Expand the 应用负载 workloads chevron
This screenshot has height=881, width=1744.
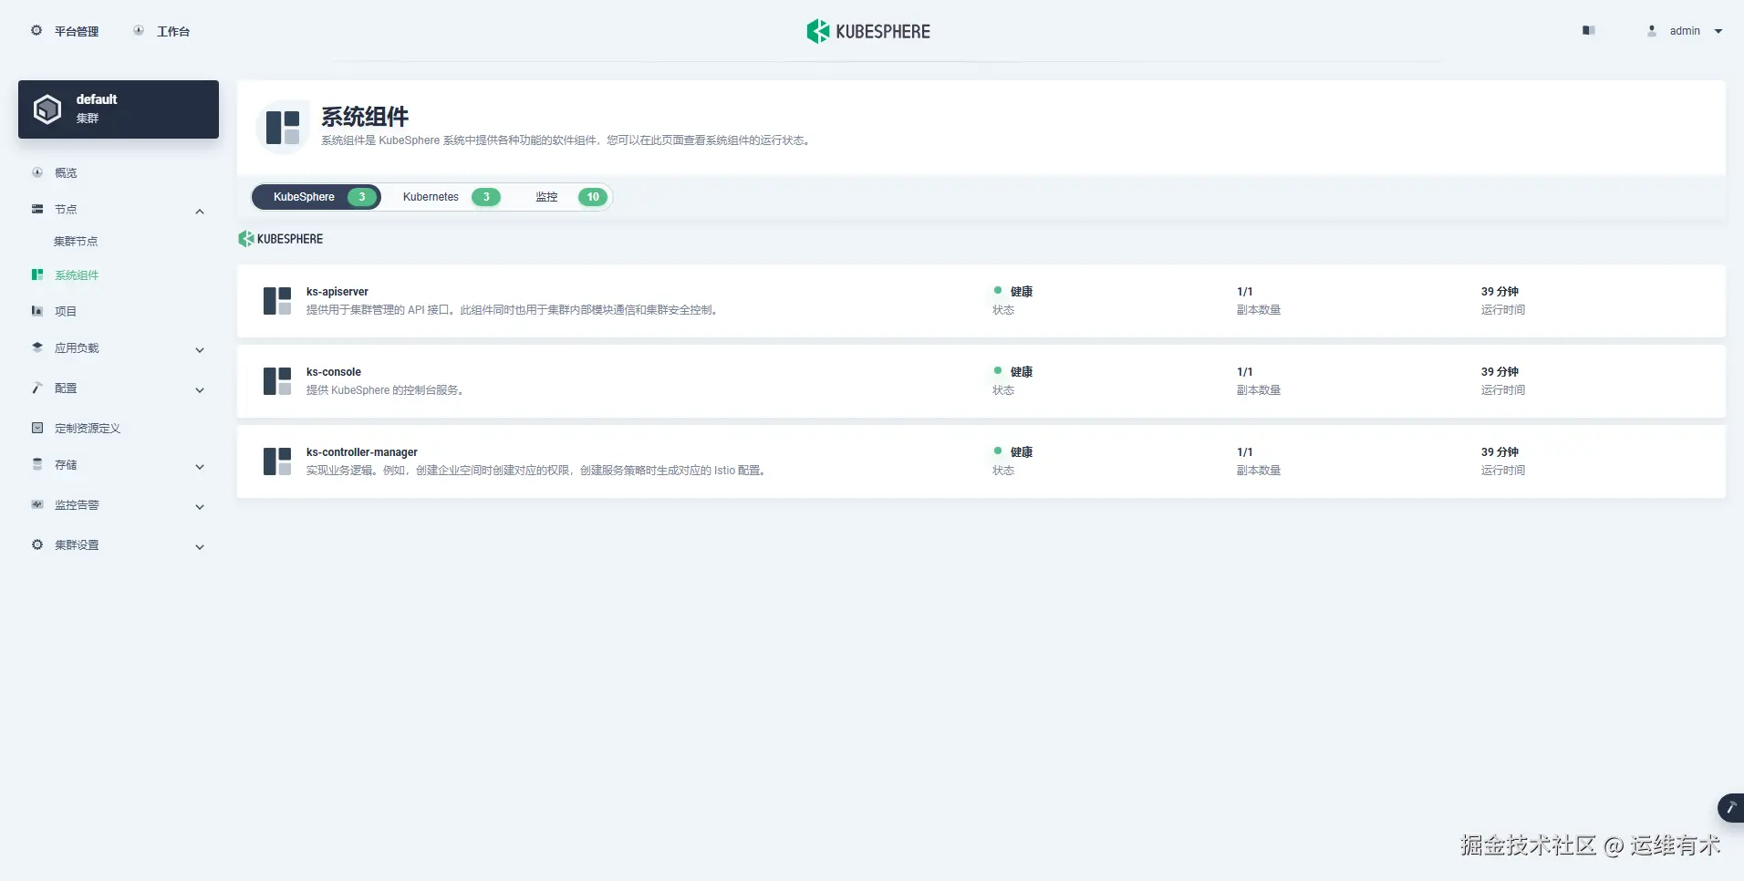tap(200, 350)
